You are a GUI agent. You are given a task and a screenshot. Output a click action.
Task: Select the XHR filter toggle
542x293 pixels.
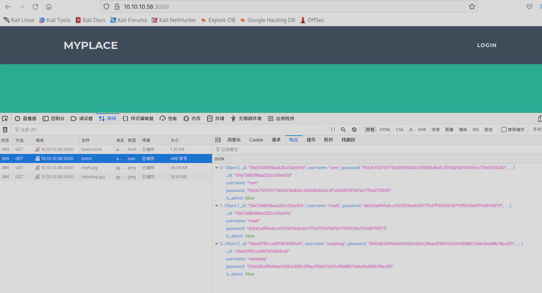point(422,130)
